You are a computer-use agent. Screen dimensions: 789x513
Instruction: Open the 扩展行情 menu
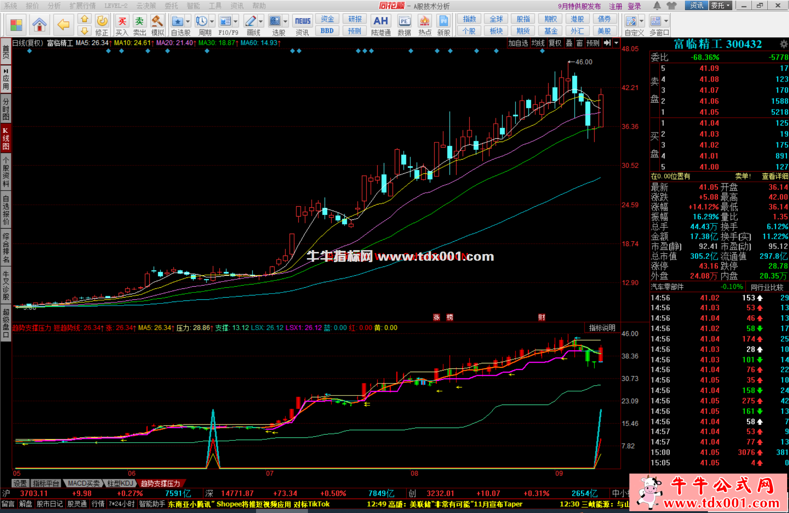click(82, 5)
